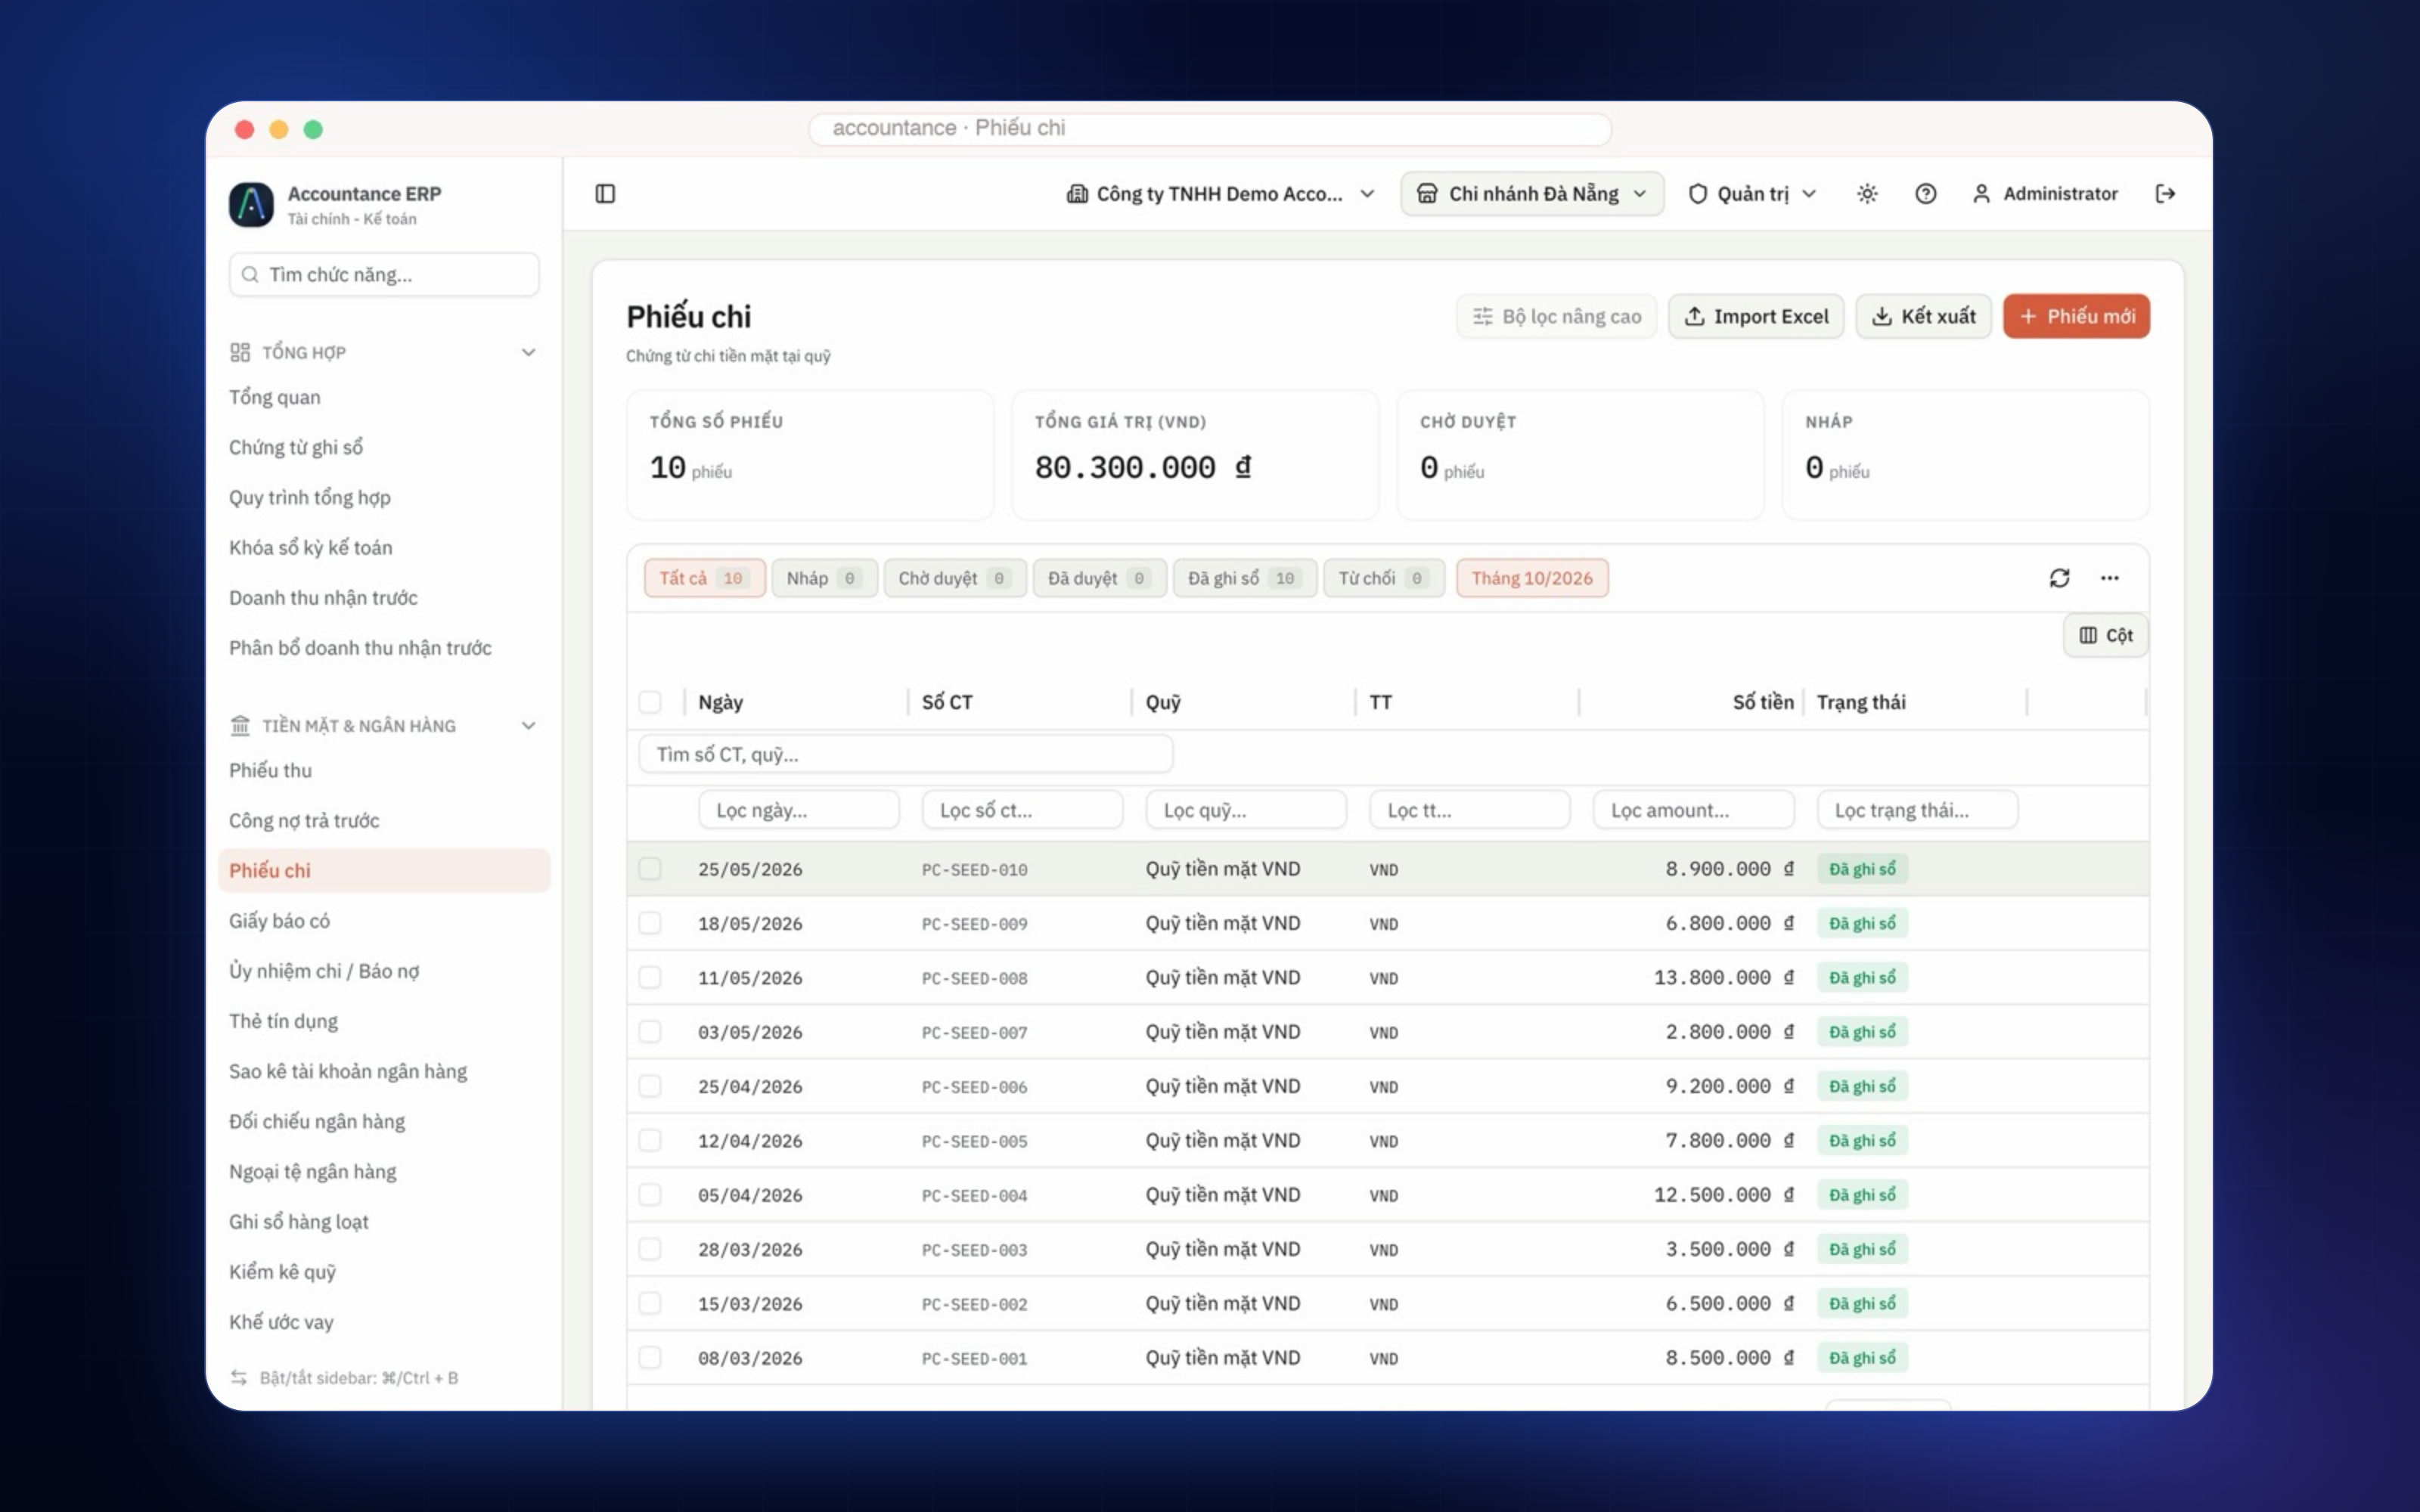This screenshot has width=2420, height=1512.
Task: Open the three-dot more options menu
Action: coord(2109,578)
